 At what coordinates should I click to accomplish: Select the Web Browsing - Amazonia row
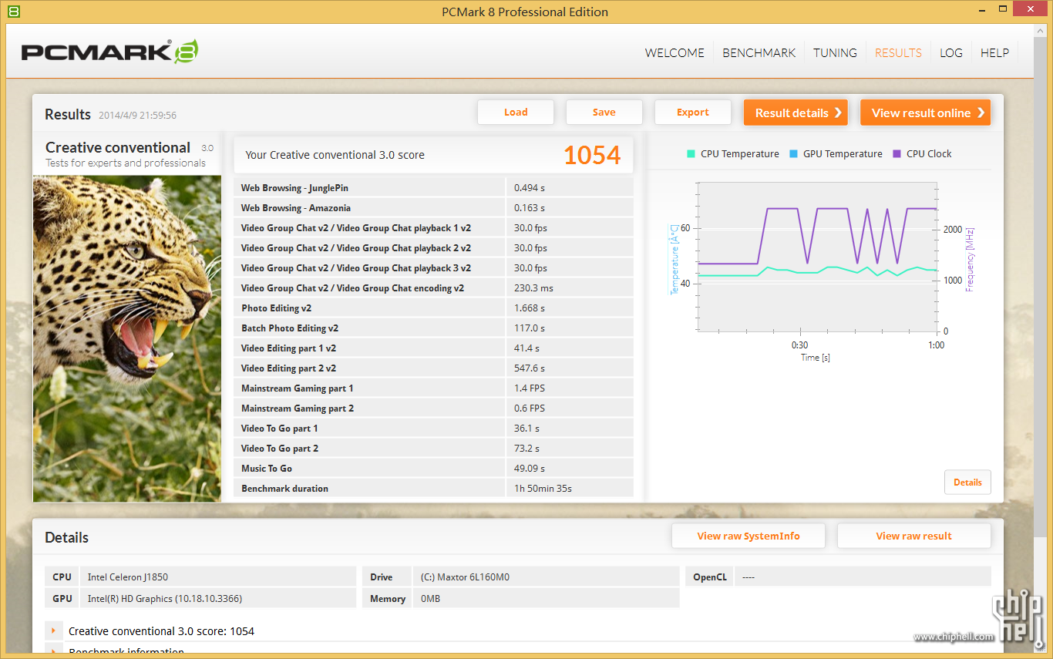tap(433, 208)
